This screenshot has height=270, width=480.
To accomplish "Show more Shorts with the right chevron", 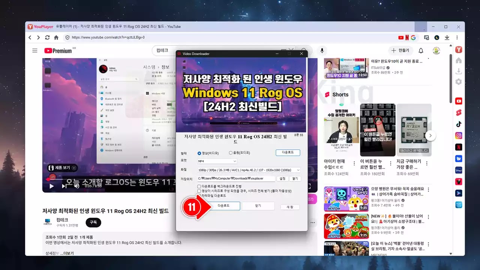I will pos(431,135).
